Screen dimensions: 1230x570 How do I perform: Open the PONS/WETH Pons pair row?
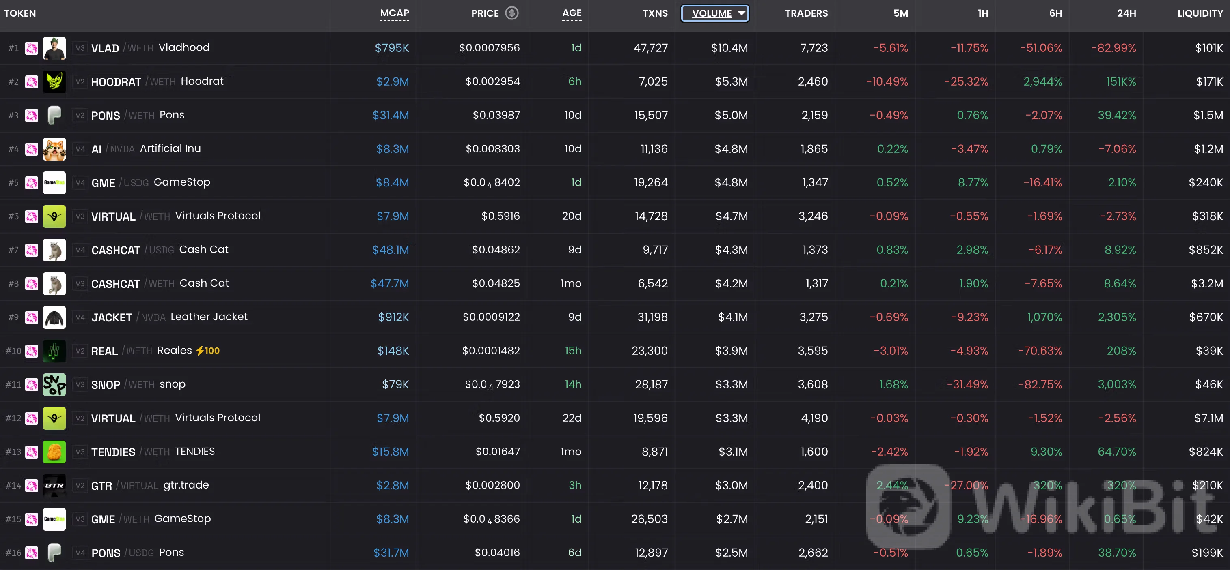pyautogui.click(x=615, y=116)
